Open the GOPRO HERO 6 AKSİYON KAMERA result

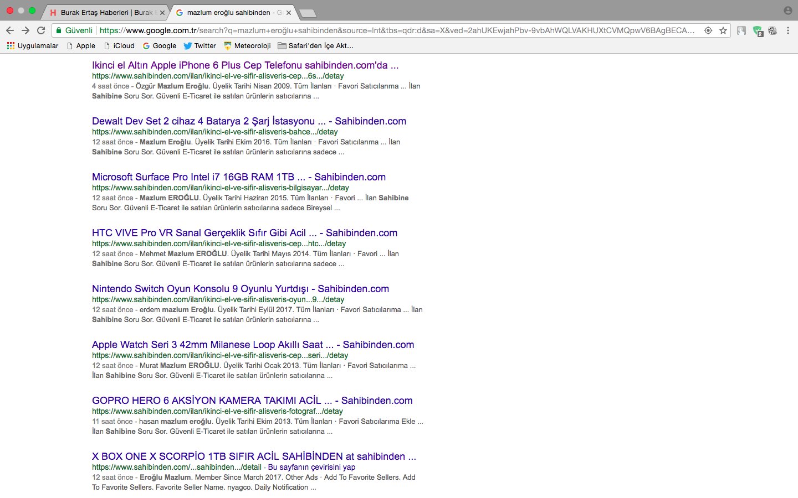tap(252, 401)
